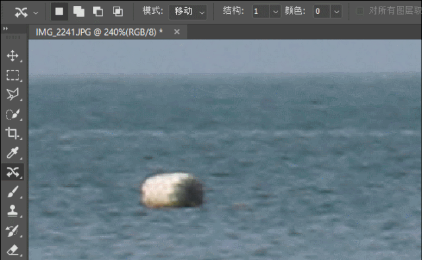Toggle the 对所有图层取样 checkbox

pyautogui.click(x=360, y=11)
